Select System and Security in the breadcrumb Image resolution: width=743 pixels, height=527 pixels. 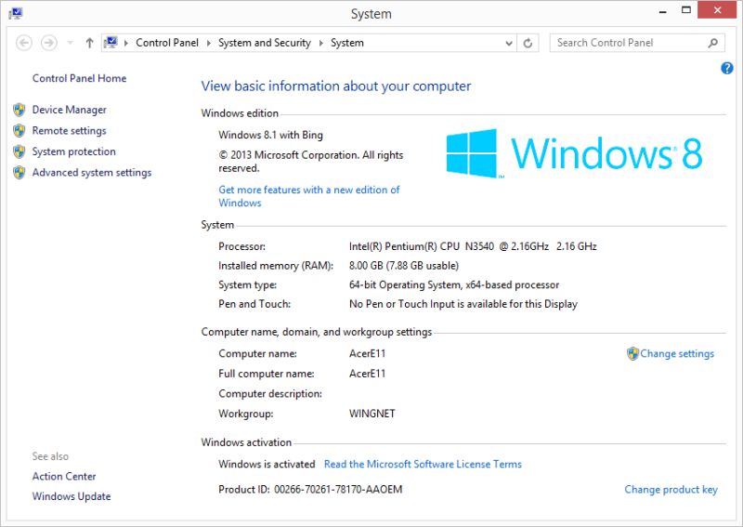(x=265, y=43)
